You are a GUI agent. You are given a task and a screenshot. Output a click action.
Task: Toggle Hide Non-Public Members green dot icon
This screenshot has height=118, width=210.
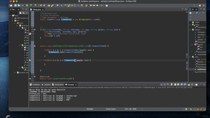tap(203, 13)
